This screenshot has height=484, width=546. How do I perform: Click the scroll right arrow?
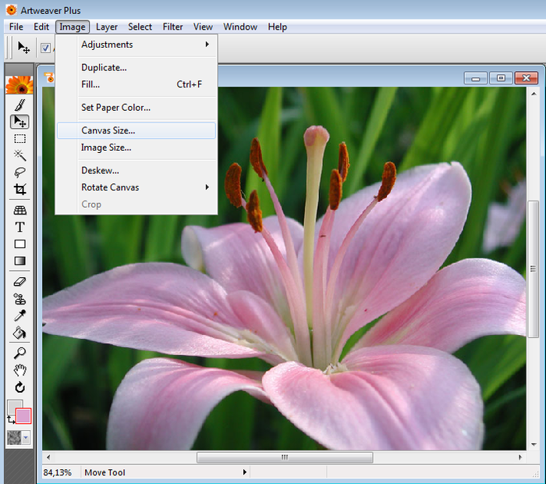(520, 457)
